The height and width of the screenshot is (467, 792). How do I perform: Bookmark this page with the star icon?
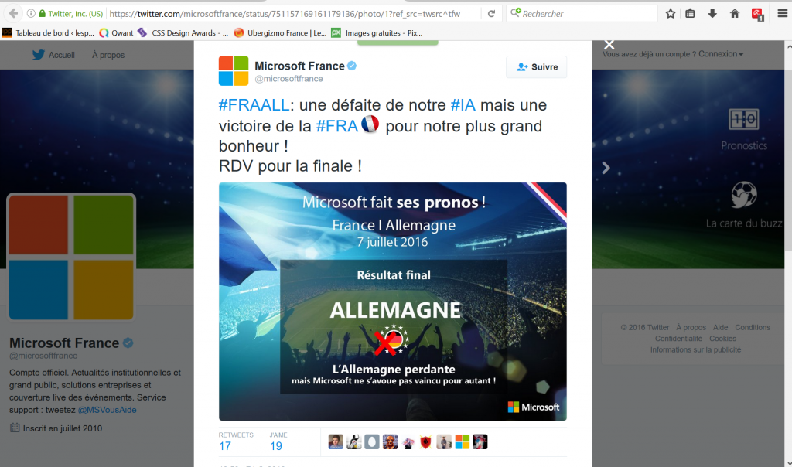click(x=671, y=14)
